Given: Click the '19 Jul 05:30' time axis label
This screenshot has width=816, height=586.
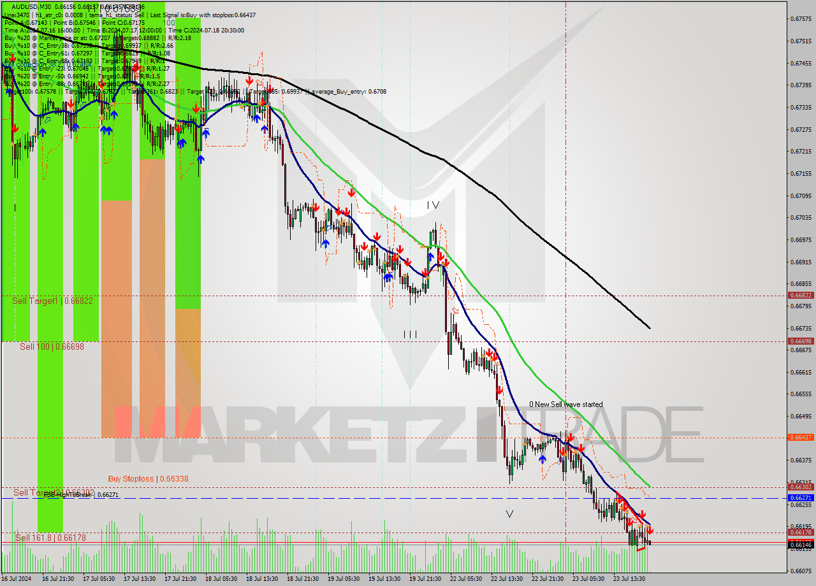Looking at the screenshot, I should pyautogui.click(x=343, y=579).
